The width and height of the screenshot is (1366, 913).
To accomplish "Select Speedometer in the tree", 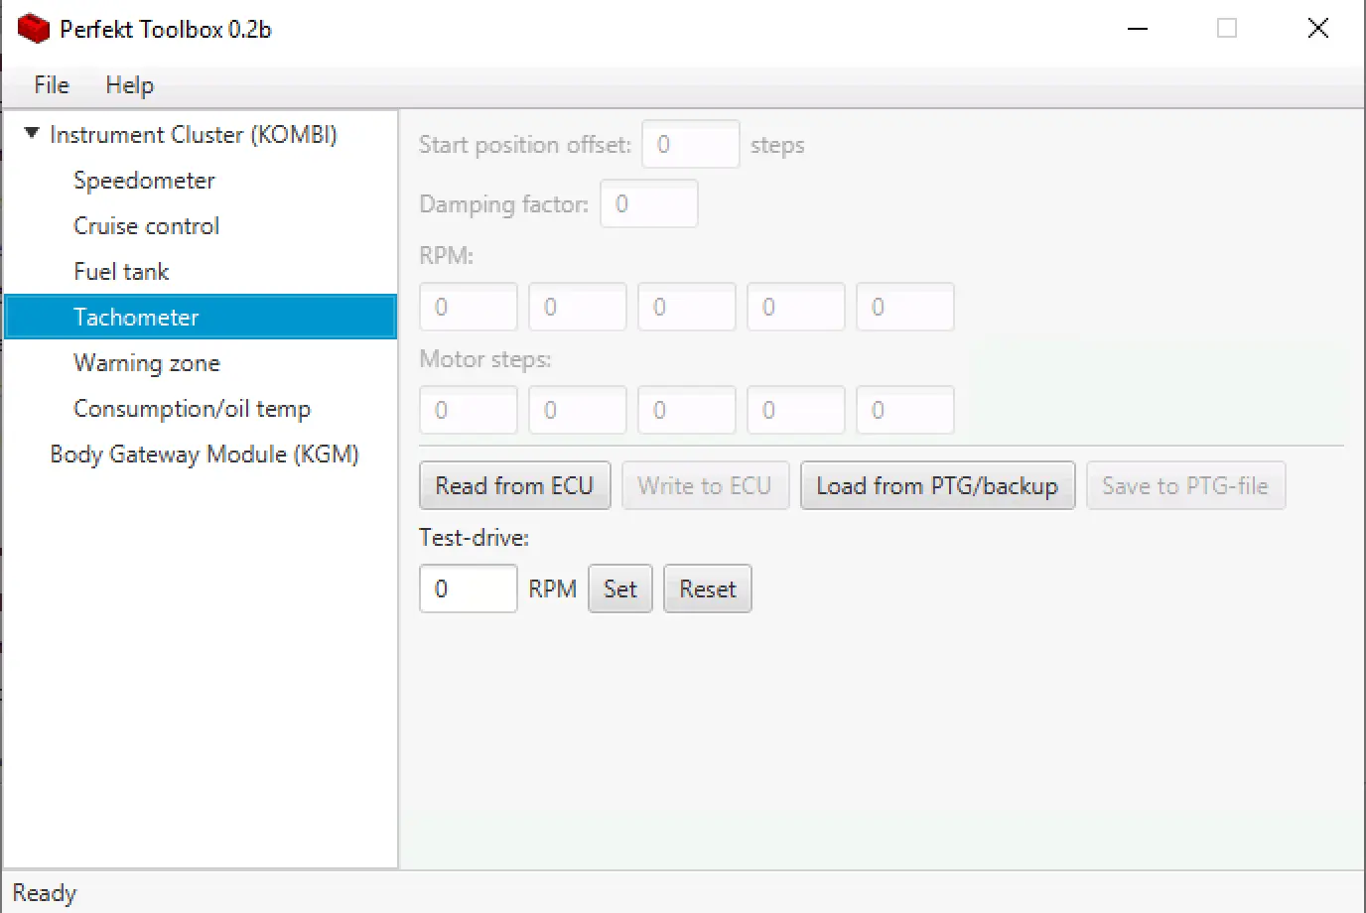I will click(x=144, y=181).
